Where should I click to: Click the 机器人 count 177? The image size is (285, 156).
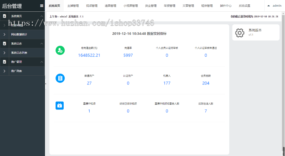[x=167, y=83]
